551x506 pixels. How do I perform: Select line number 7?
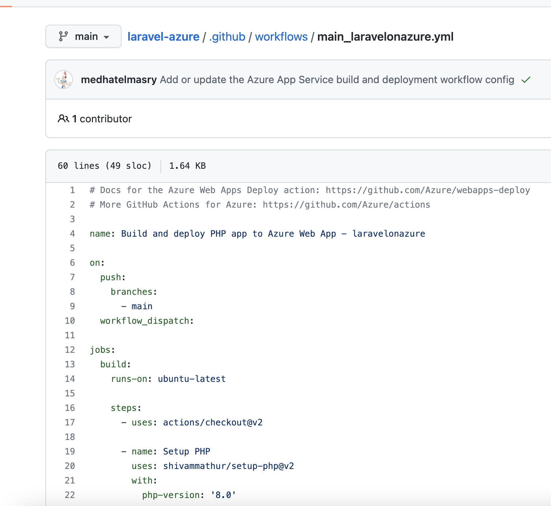(x=73, y=277)
